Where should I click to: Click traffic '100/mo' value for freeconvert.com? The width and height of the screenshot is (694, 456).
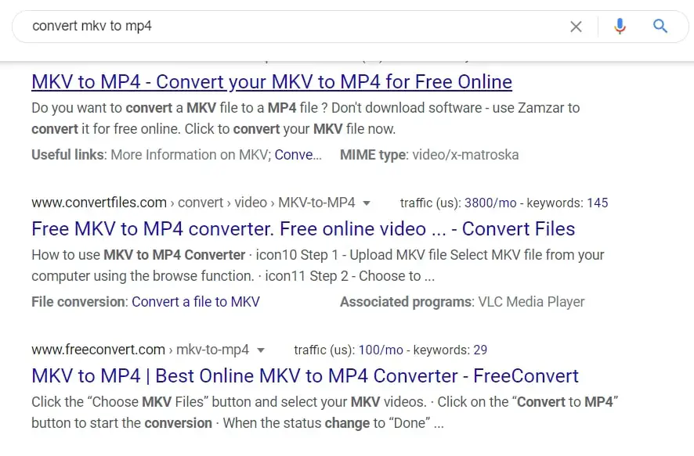click(x=381, y=350)
